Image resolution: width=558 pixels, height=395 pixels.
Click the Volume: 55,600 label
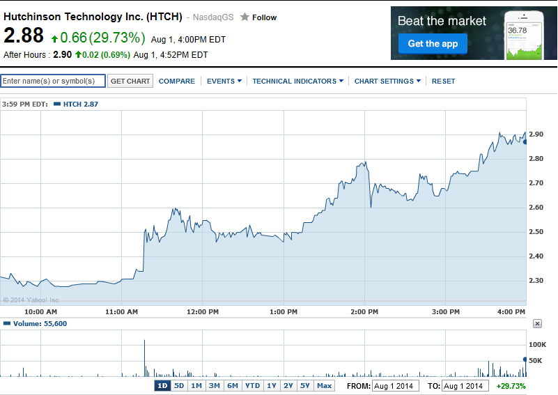pyautogui.click(x=40, y=323)
